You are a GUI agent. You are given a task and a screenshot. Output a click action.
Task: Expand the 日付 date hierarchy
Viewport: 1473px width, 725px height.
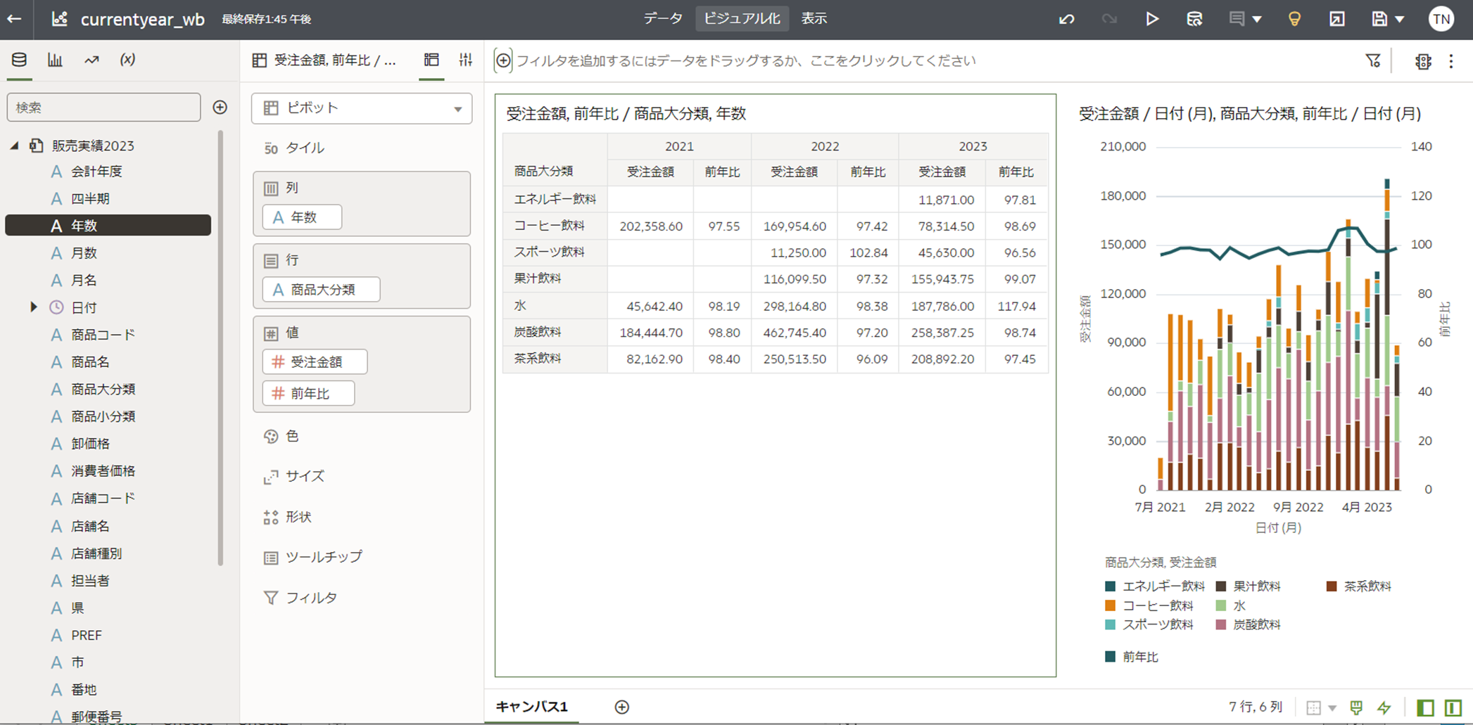33,307
